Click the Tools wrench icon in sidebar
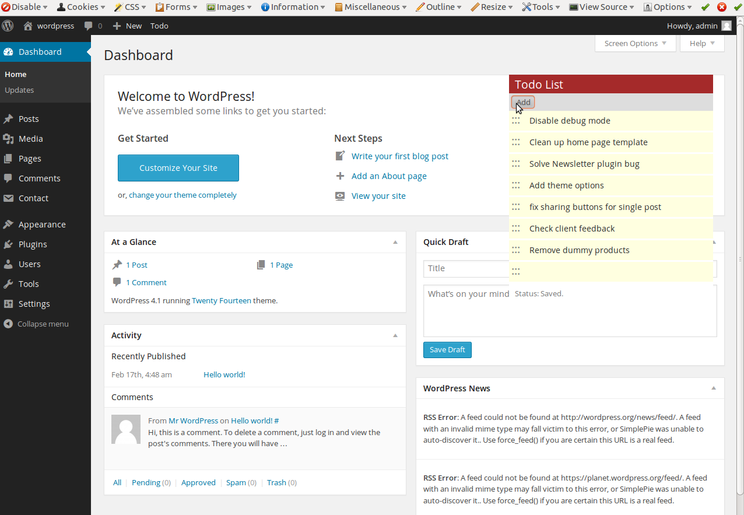Viewport: 744px width, 515px height. click(x=8, y=284)
